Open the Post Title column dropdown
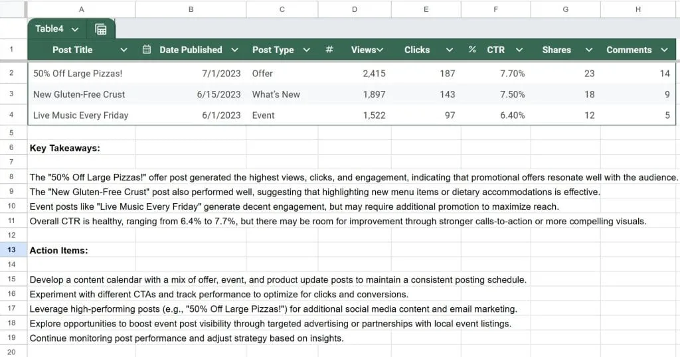 point(124,50)
